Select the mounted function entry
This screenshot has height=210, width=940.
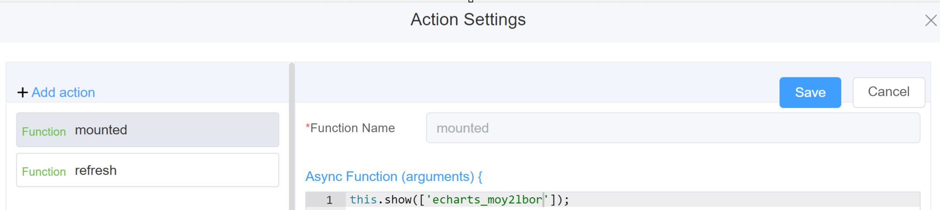(x=147, y=130)
